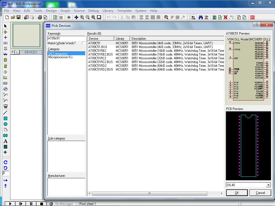Viewport: 275px width, 206px height.
Task: Open the Debug menu
Action: coord(93,11)
